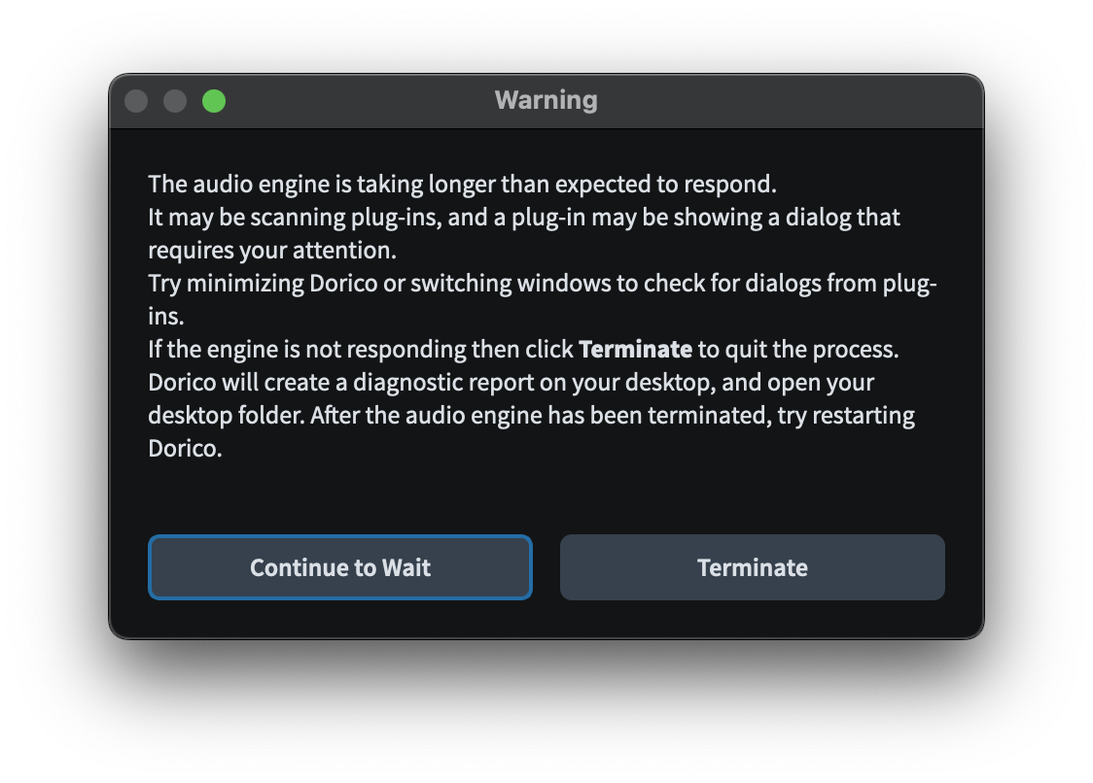Viewport: 1093px width, 783px height.
Task: Click the green zoom window button
Action: tap(214, 101)
